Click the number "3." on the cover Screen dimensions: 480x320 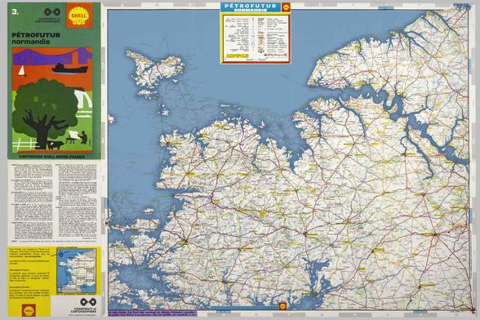click(15, 12)
